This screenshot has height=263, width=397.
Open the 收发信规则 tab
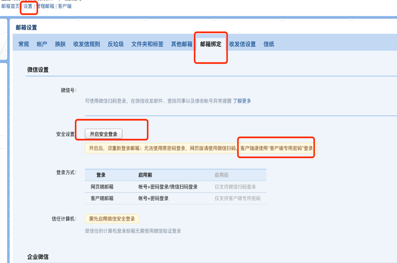[86, 44]
